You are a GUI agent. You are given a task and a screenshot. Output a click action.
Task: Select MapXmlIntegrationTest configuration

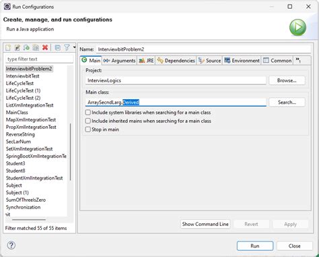[31, 119]
